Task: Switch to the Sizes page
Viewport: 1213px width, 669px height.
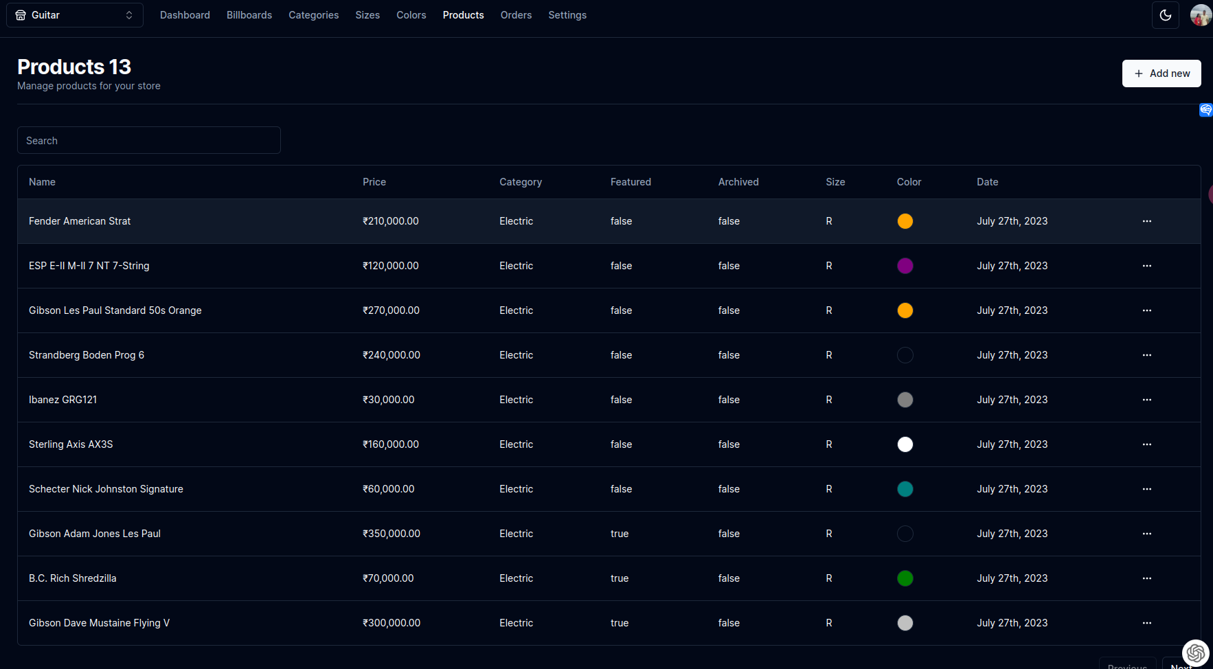Action: [367, 15]
